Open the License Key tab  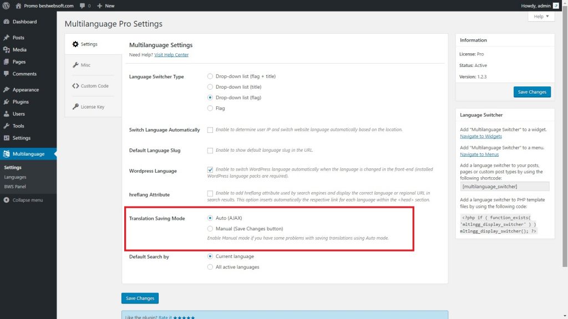93,107
